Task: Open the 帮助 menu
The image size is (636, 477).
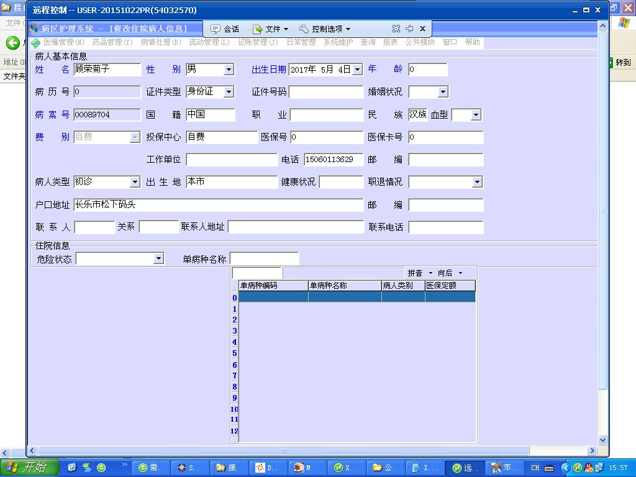Action: click(473, 42)
